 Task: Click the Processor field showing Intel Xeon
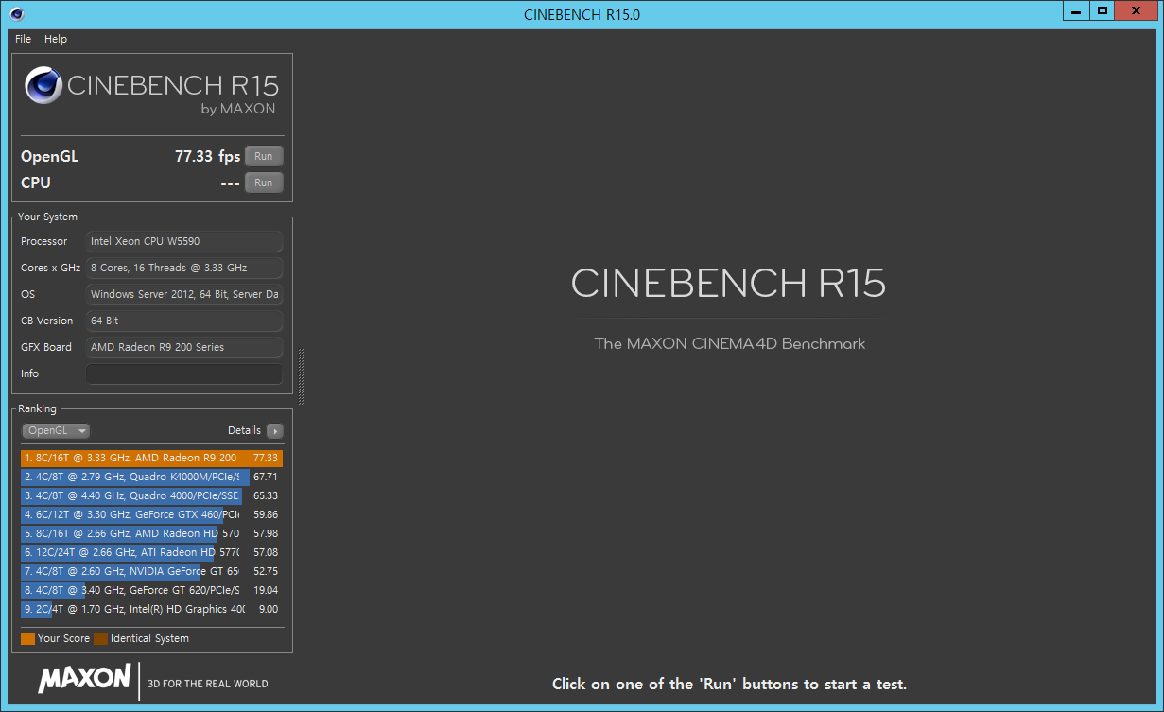(184, 241)
